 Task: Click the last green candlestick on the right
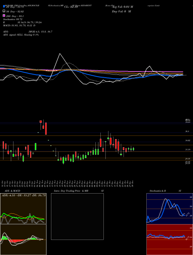(x=134, y=149)
